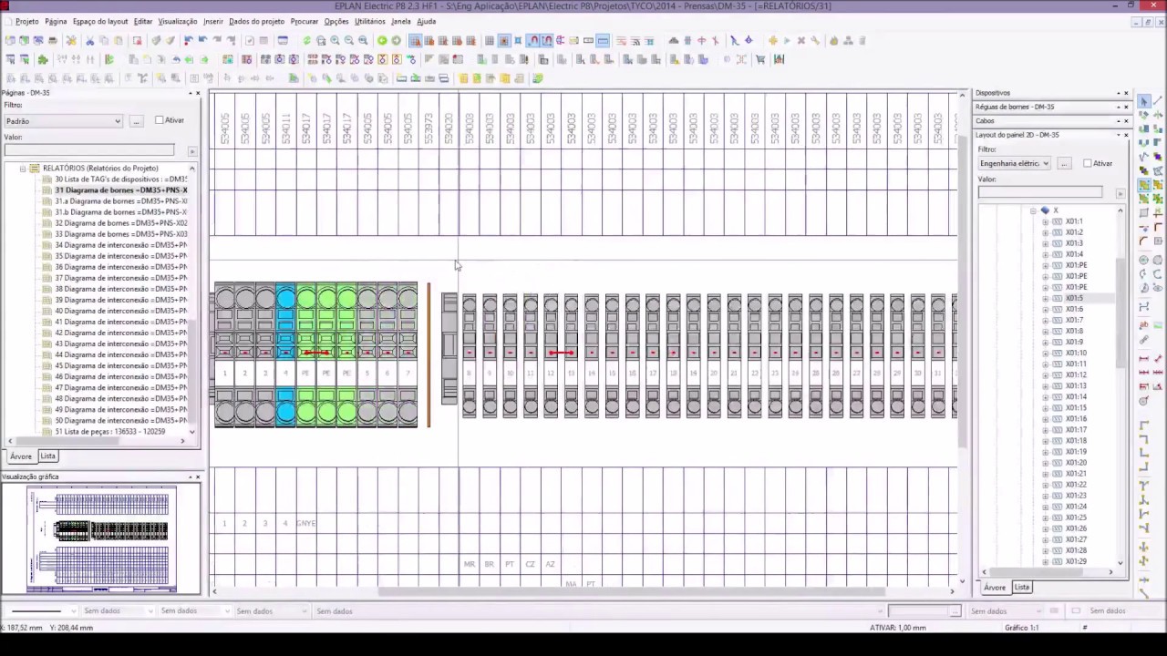Click the blue toggled grid-snap toolbar icon
The image size is (1167, 656).
pos(503,40)
